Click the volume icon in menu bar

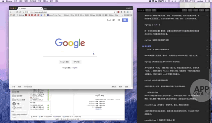tap(175, 1)
